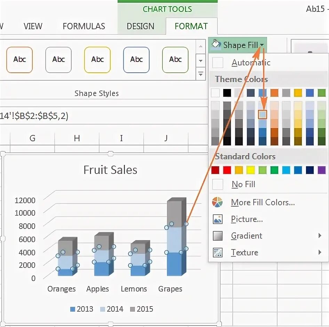329x327 pixels.
Task: Choose Automatic fill option
Action: click(268, 63)
